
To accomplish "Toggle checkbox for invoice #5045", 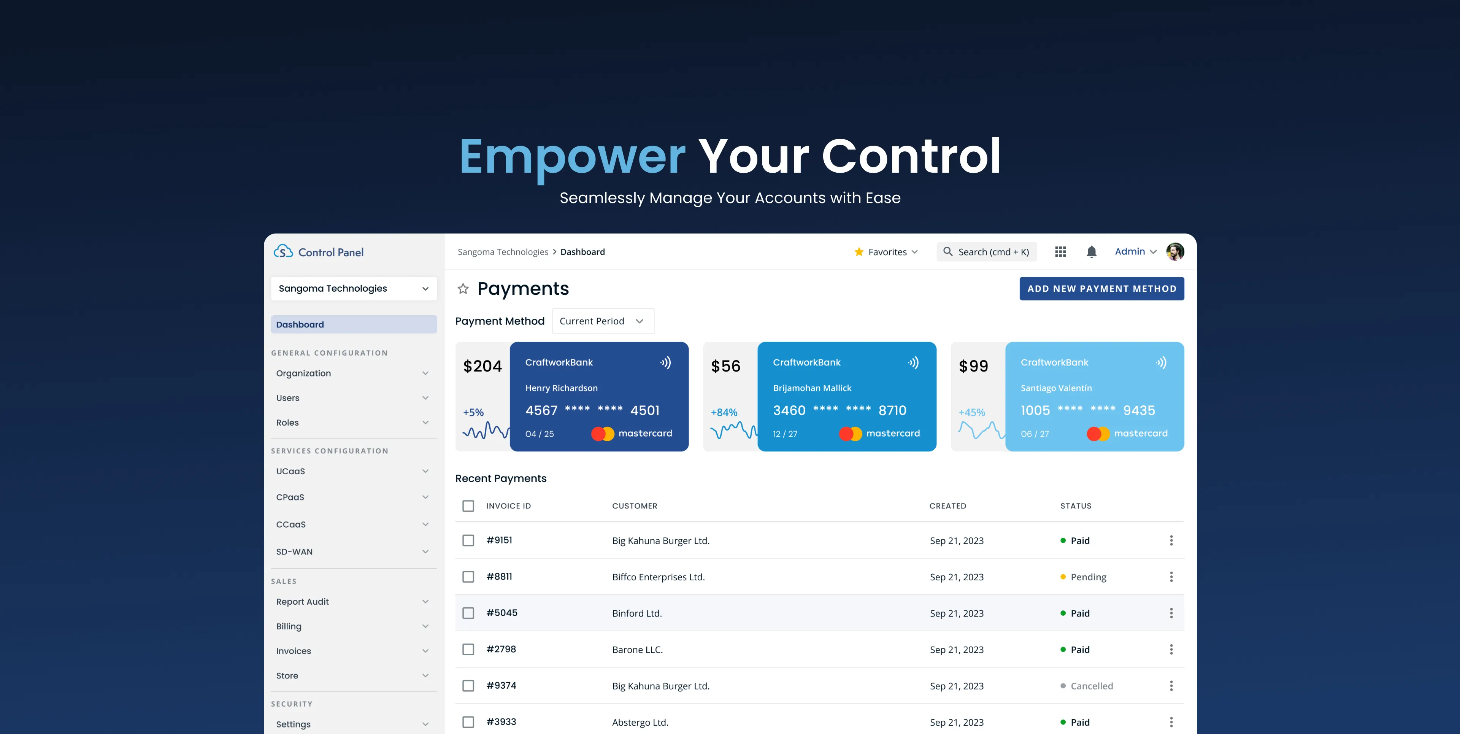I will (468, 612).
